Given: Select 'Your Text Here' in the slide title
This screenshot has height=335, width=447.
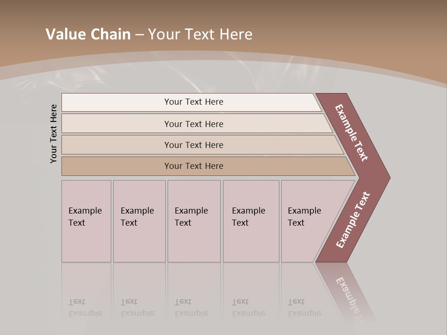Looking at the screenshot, I should click(x=200, y=34).
